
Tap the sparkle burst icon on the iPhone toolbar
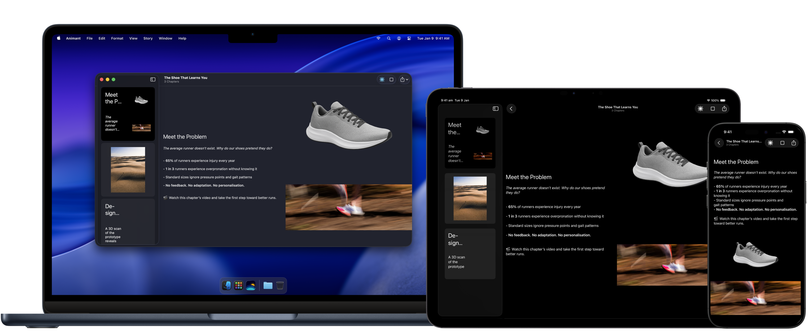coord(770,143)
